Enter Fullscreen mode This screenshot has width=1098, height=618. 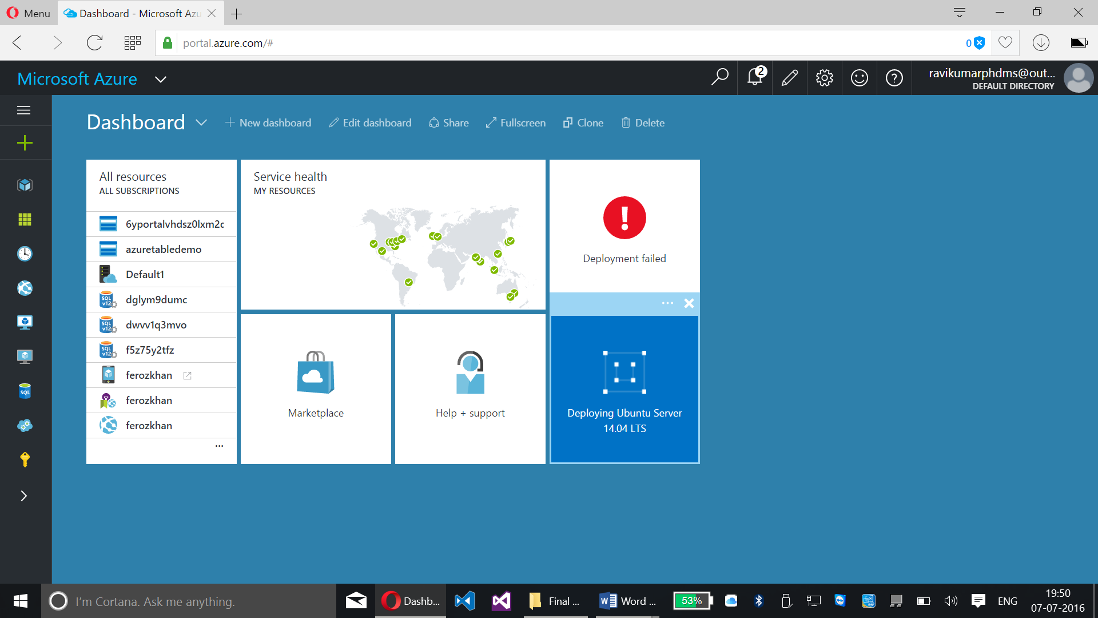[x=516, y=123]
